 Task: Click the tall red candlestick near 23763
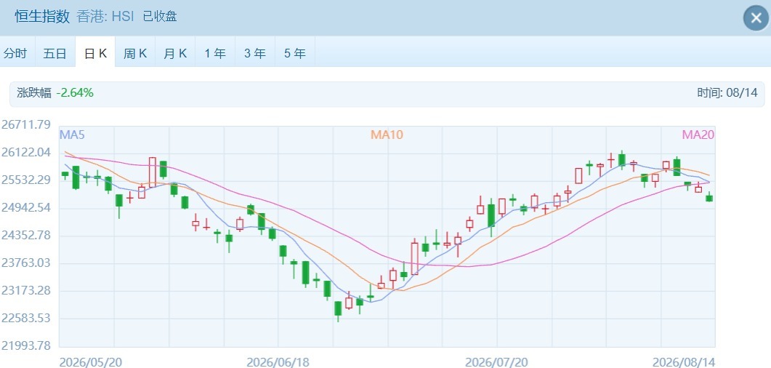pyautogui.click(x=414, y=257)
